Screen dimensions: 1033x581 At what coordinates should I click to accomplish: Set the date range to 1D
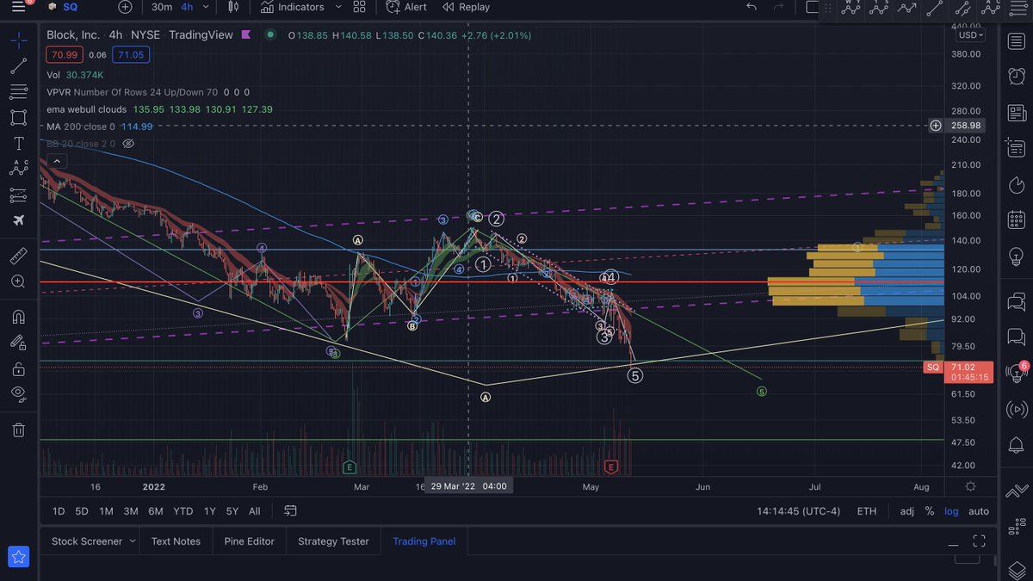pyautogui.click(x=59, y=511)
